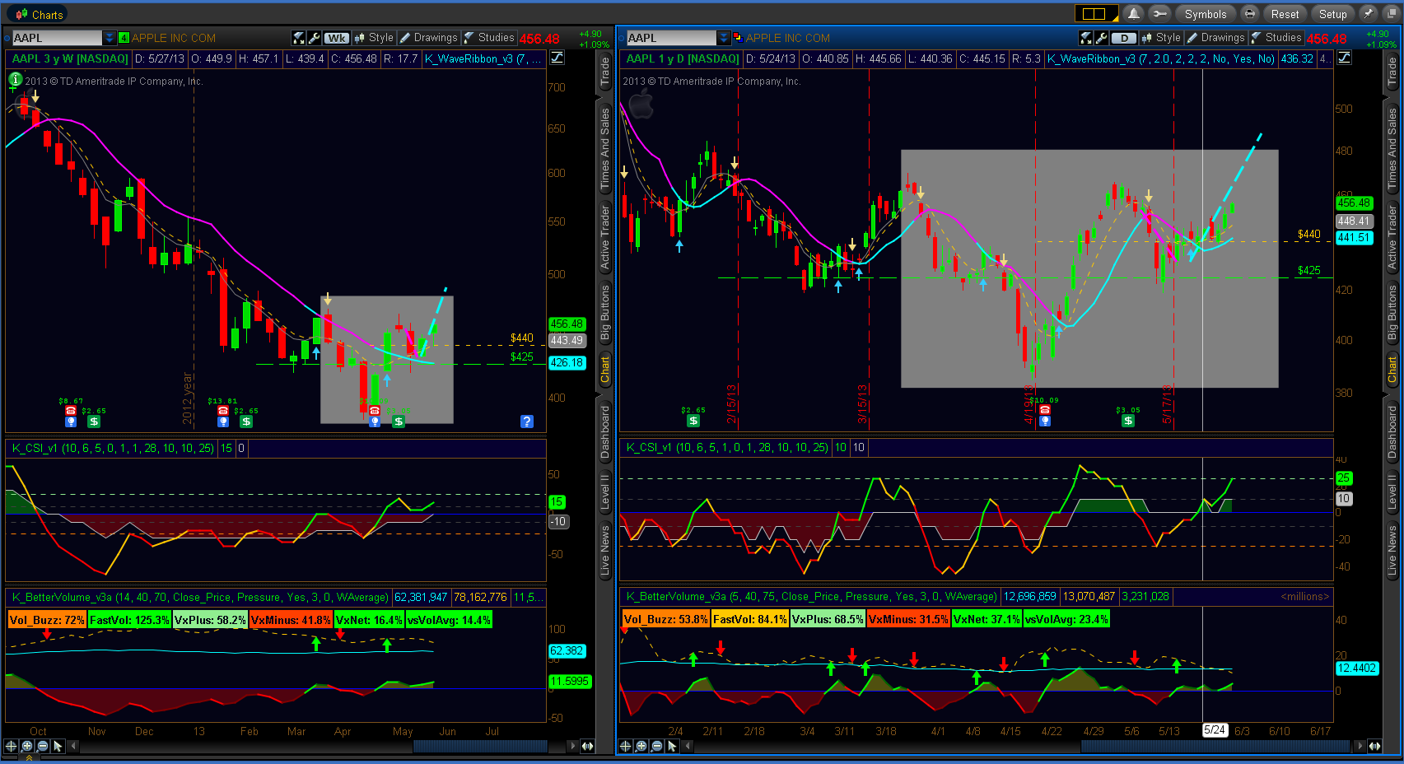1404x764 pixels.
Task: Open the Symbols button
Action: (1206, 14)
